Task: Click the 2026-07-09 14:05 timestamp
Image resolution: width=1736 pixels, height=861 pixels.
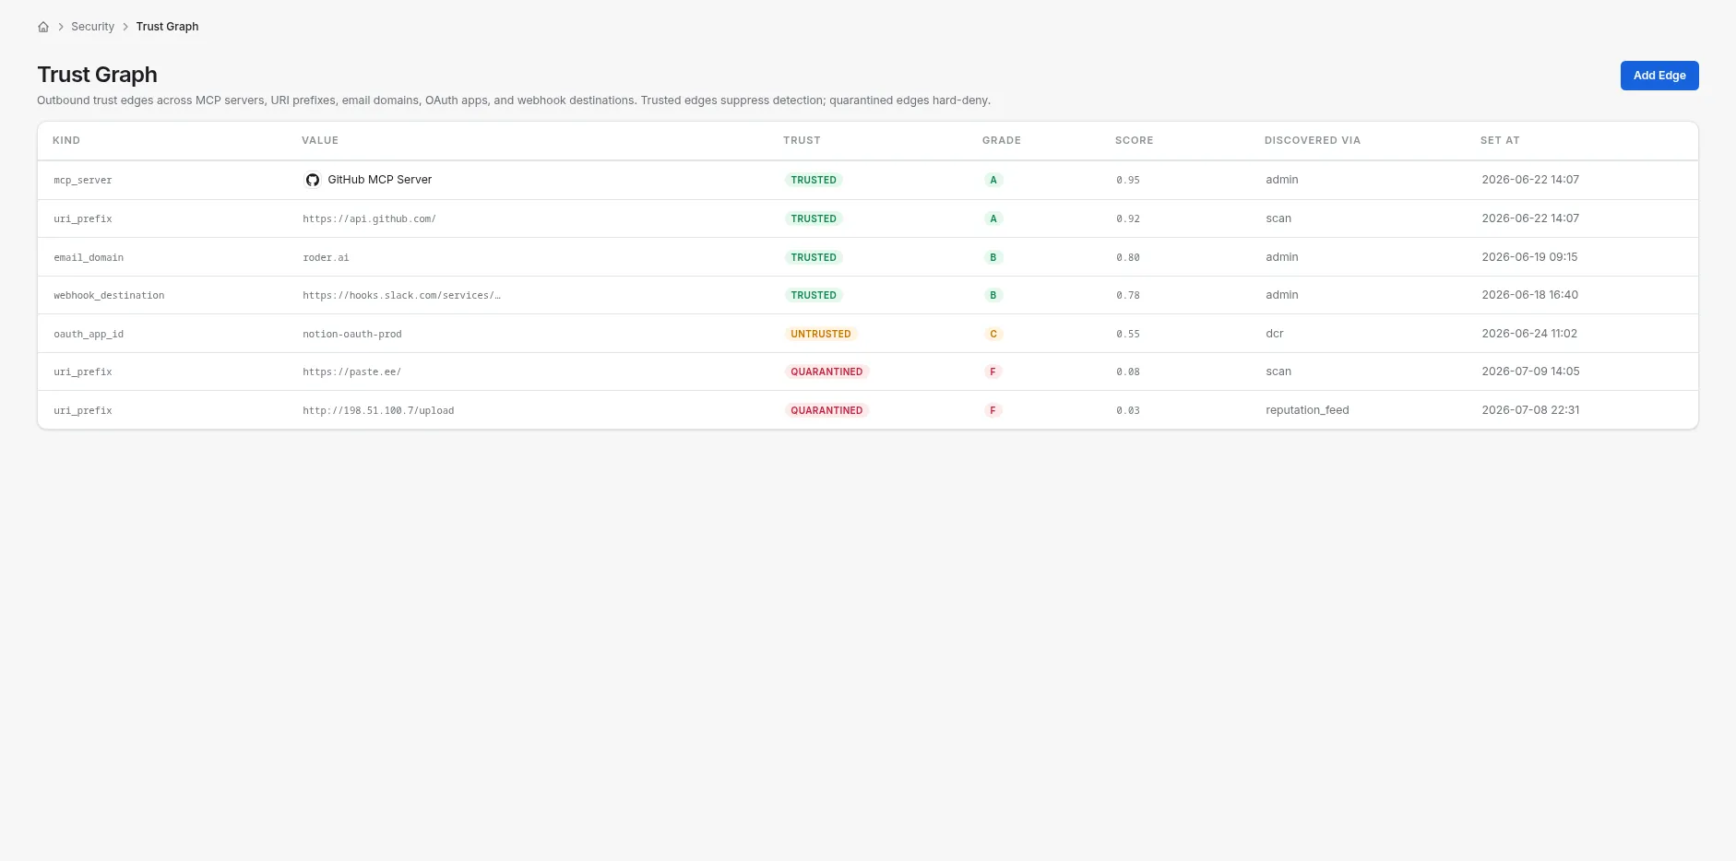Action: [x=1530, y=372]
